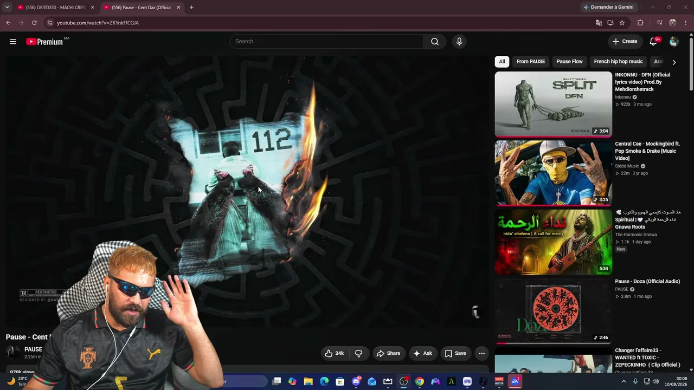Like the video with 34k likes

tap(335, 353)
